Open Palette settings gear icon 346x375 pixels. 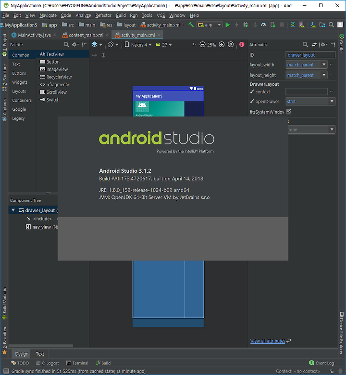[x=75, y=44]
